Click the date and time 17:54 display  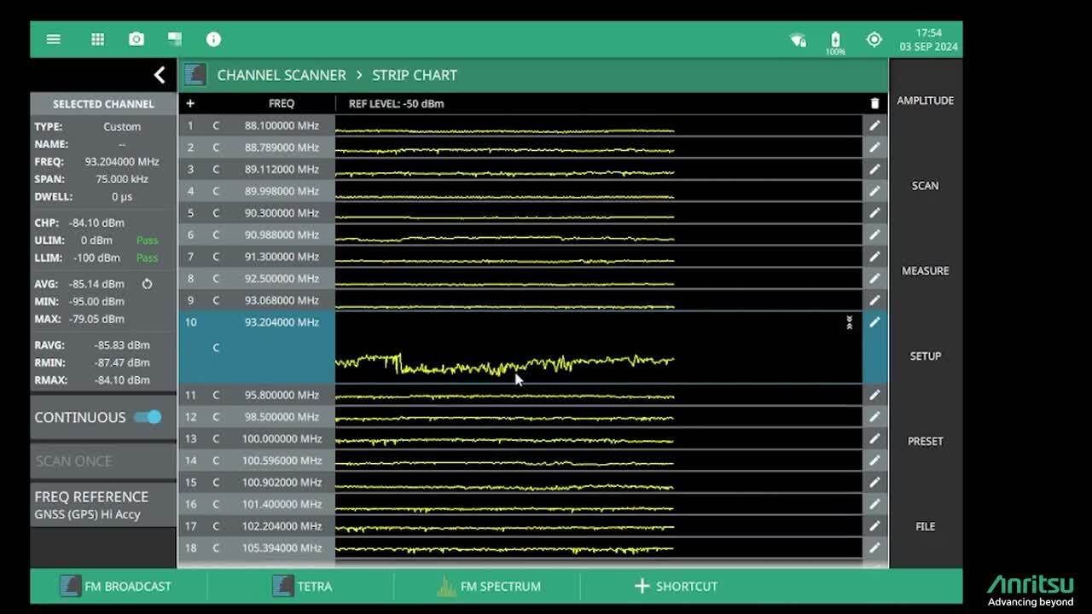[x=928, y=40]
